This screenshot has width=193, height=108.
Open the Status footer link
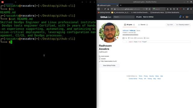point(157,76)
